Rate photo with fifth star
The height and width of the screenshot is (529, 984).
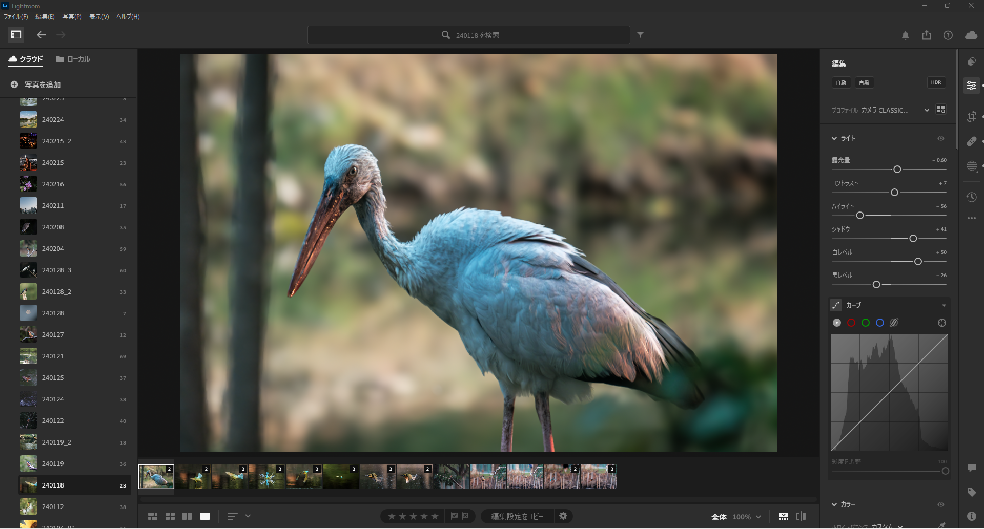[x=435, y=516]
